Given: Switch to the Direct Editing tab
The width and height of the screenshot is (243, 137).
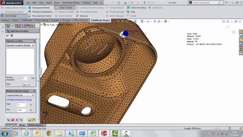Looking at the screenshot, I should (x=42, y=20).
